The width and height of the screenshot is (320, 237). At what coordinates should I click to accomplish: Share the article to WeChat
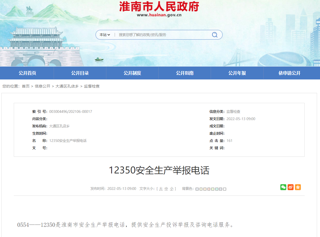(283, 187)
